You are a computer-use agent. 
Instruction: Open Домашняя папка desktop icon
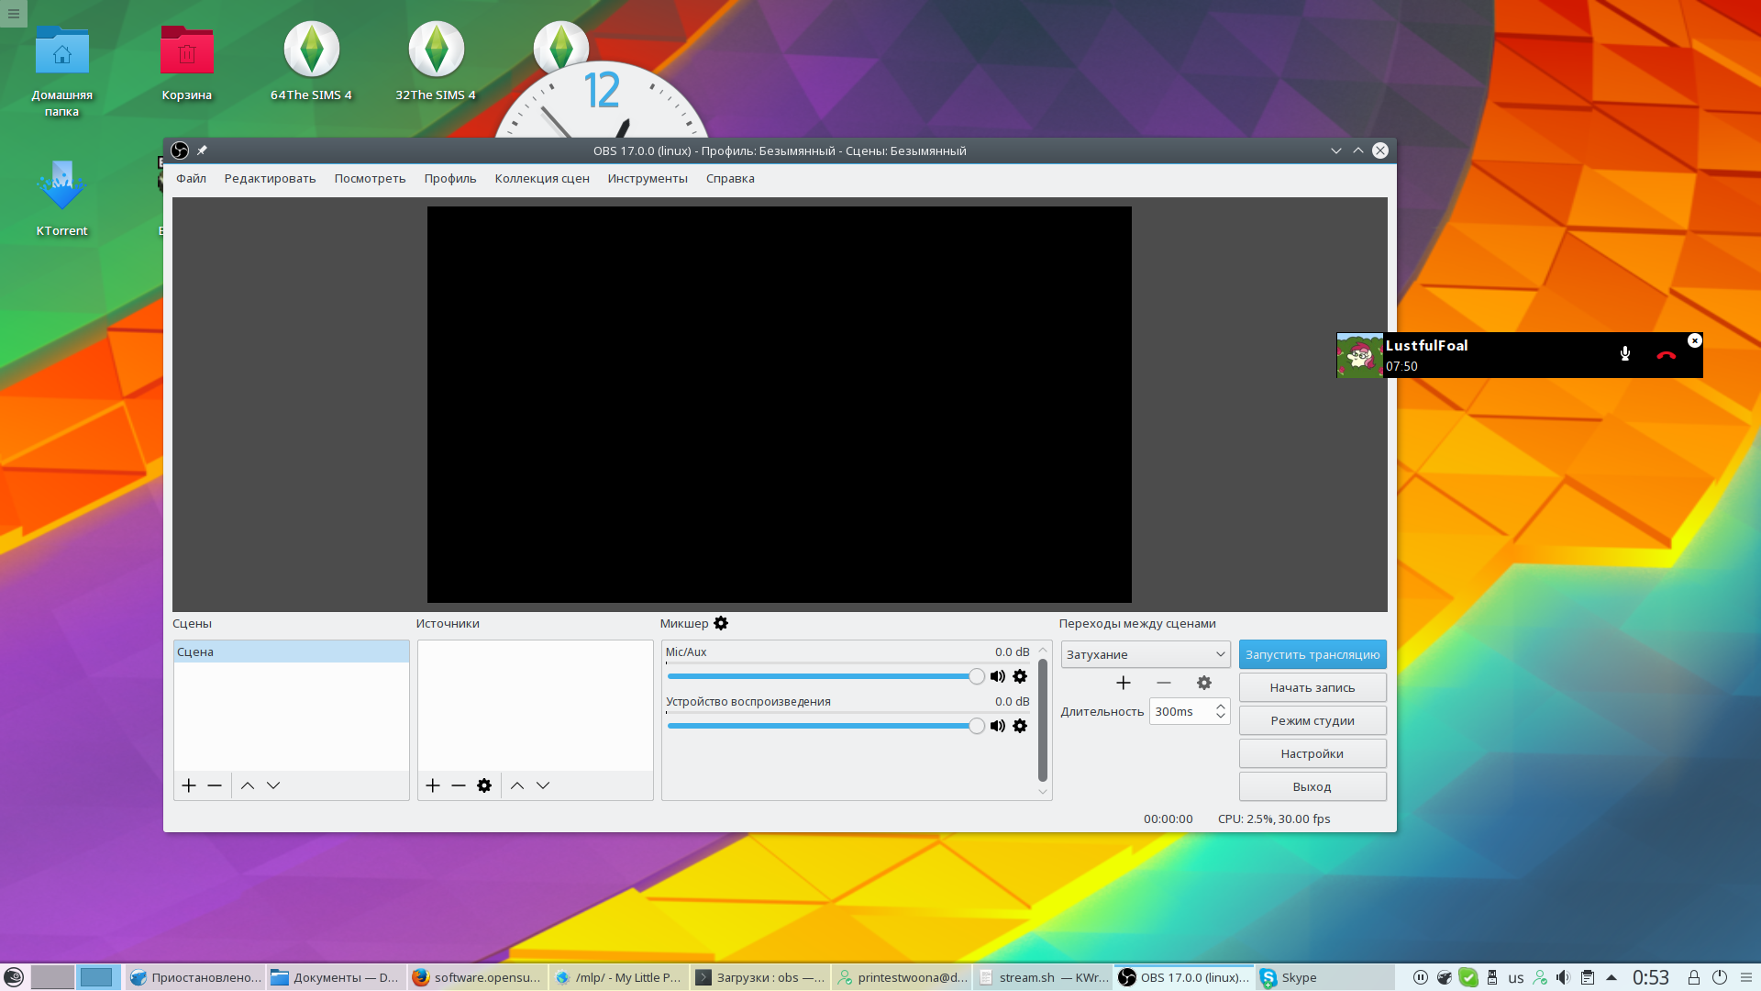(61, 71)
